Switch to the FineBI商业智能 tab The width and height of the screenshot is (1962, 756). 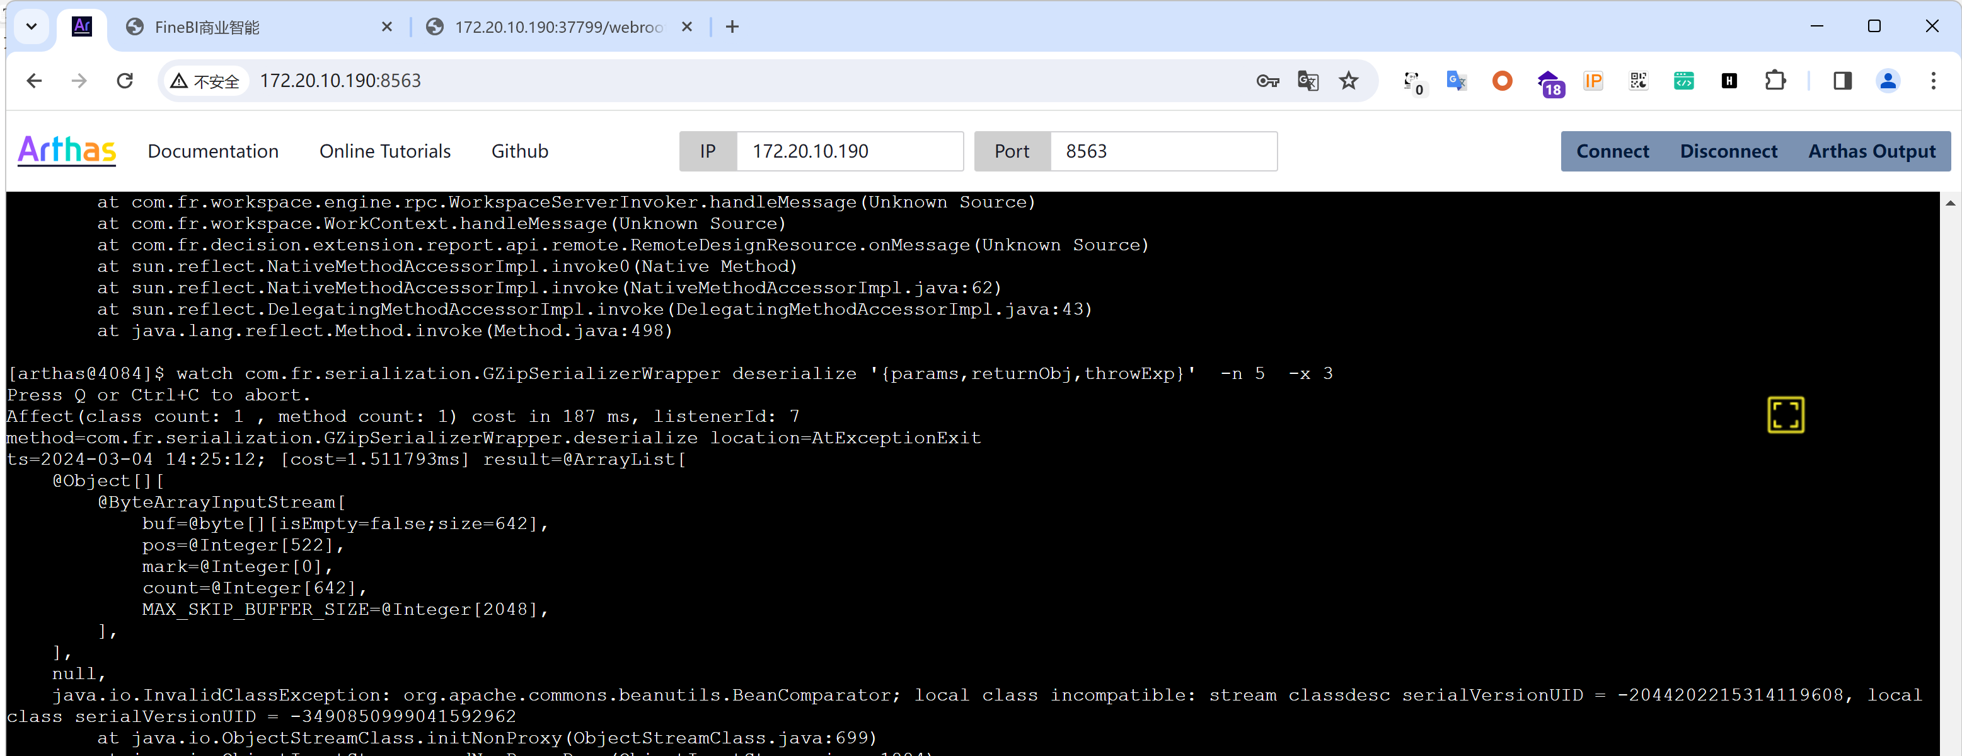251,26
